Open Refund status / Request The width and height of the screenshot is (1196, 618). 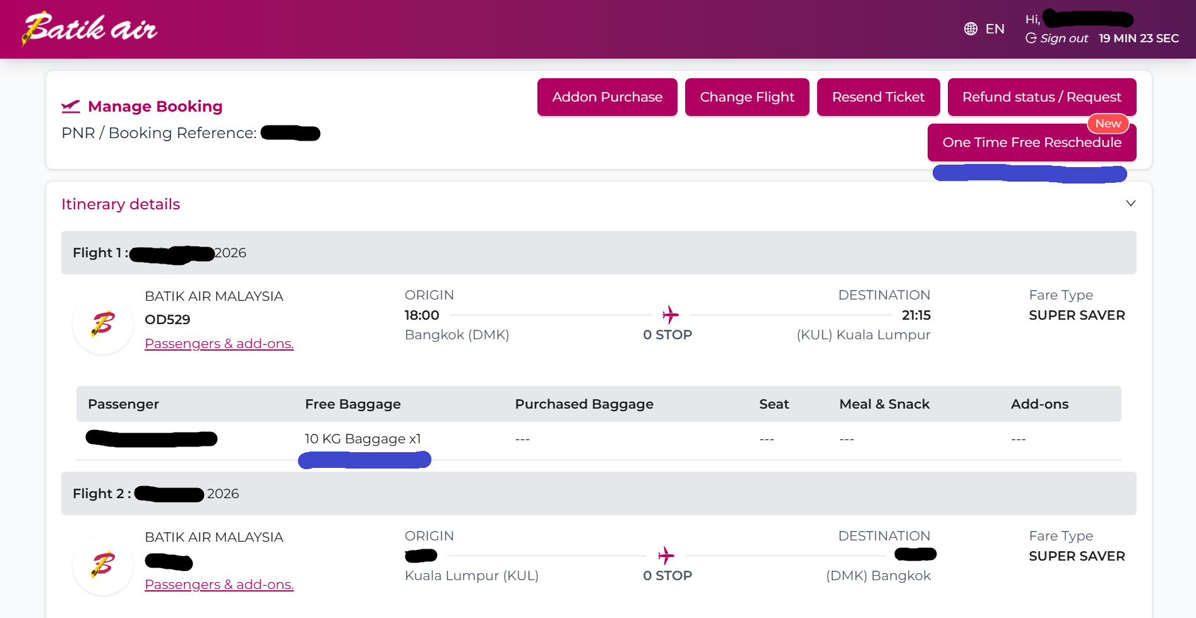coord(1041,97)
